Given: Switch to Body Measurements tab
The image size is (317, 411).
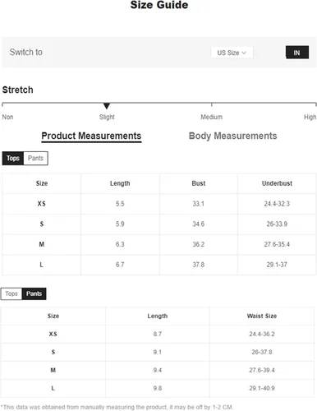Looking at the screenshot, I should 232,136.
